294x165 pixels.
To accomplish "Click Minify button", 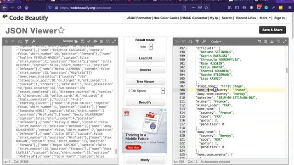I will pyautogui.click(x=145, y=160).
